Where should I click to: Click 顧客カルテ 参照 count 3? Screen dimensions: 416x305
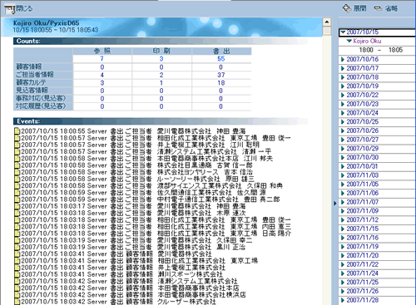[x=102, y=83]
